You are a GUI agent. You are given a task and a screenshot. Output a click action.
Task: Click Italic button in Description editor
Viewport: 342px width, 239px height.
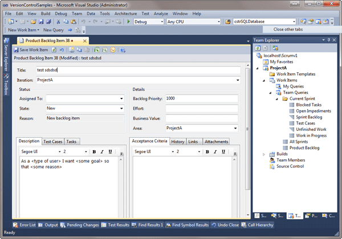click(102, 152)
